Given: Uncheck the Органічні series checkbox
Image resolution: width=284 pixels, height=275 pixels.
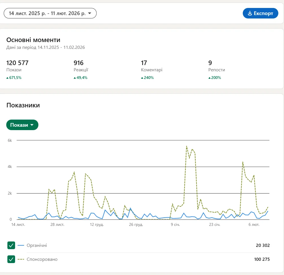Looking at the screenshot, I should (11, 245).
